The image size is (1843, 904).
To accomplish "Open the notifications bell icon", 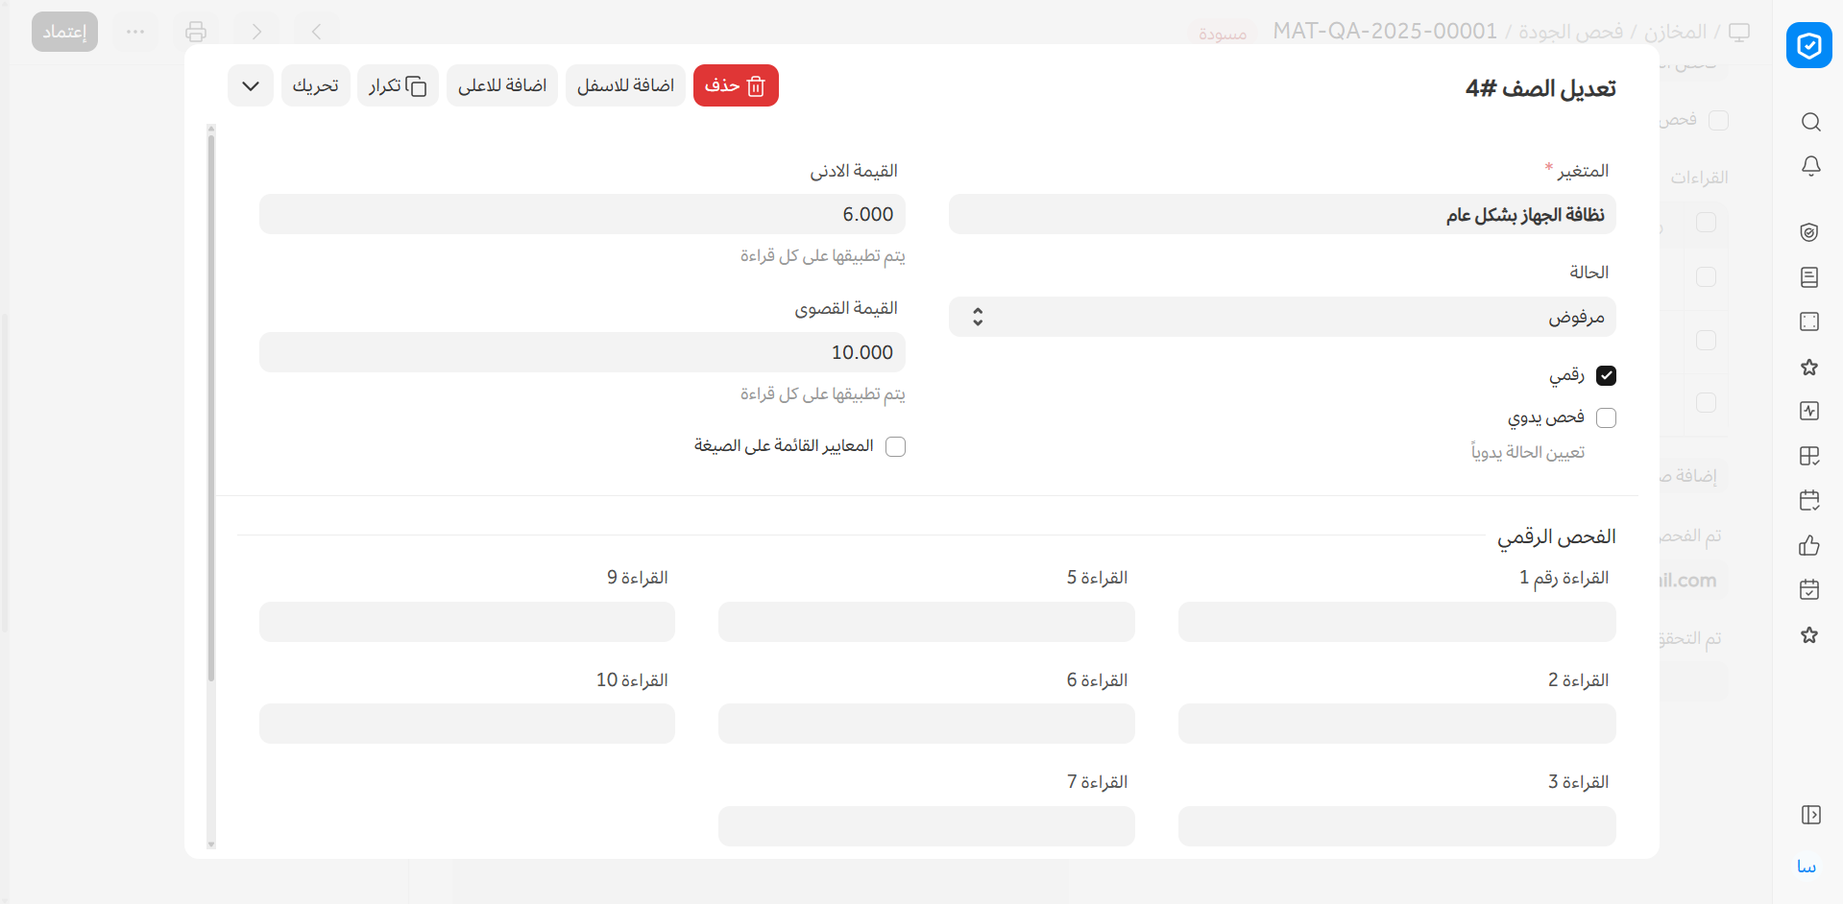I will click(x=1810, y=166).
